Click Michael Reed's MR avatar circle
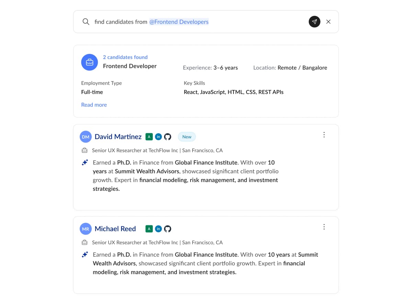This screenshot has width=412, height=305. click(x=85, y=228)
